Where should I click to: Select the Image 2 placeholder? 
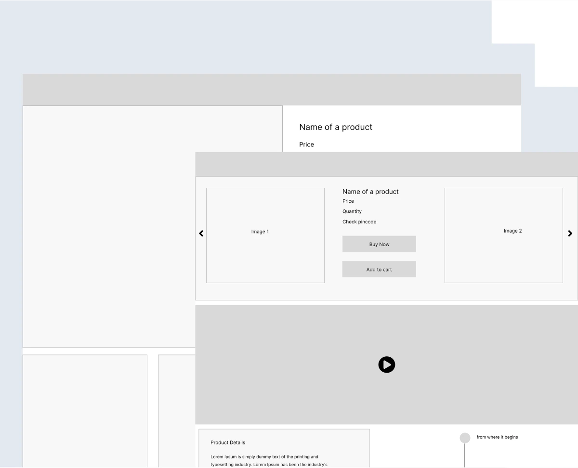coord(503,235)
